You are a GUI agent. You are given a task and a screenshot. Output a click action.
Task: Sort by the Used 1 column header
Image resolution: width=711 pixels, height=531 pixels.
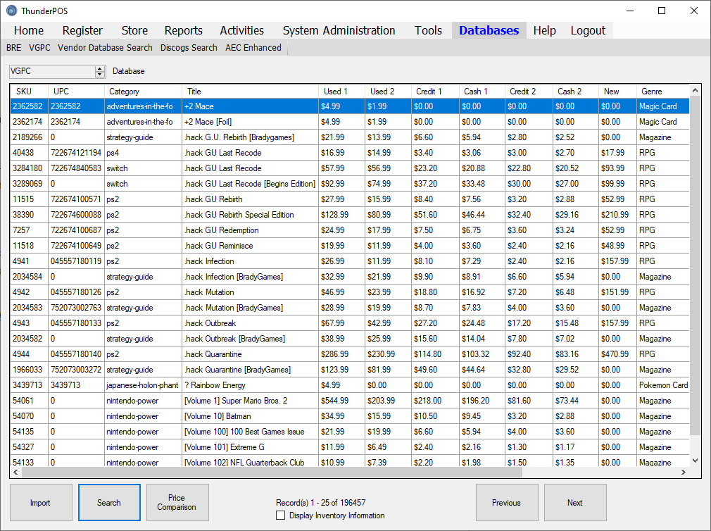pyautogui.click(x=341, y=91)
